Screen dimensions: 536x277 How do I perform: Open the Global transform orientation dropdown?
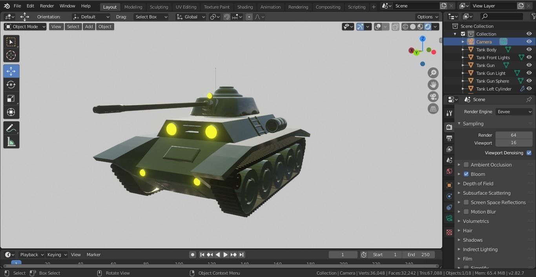pos(191,17)
